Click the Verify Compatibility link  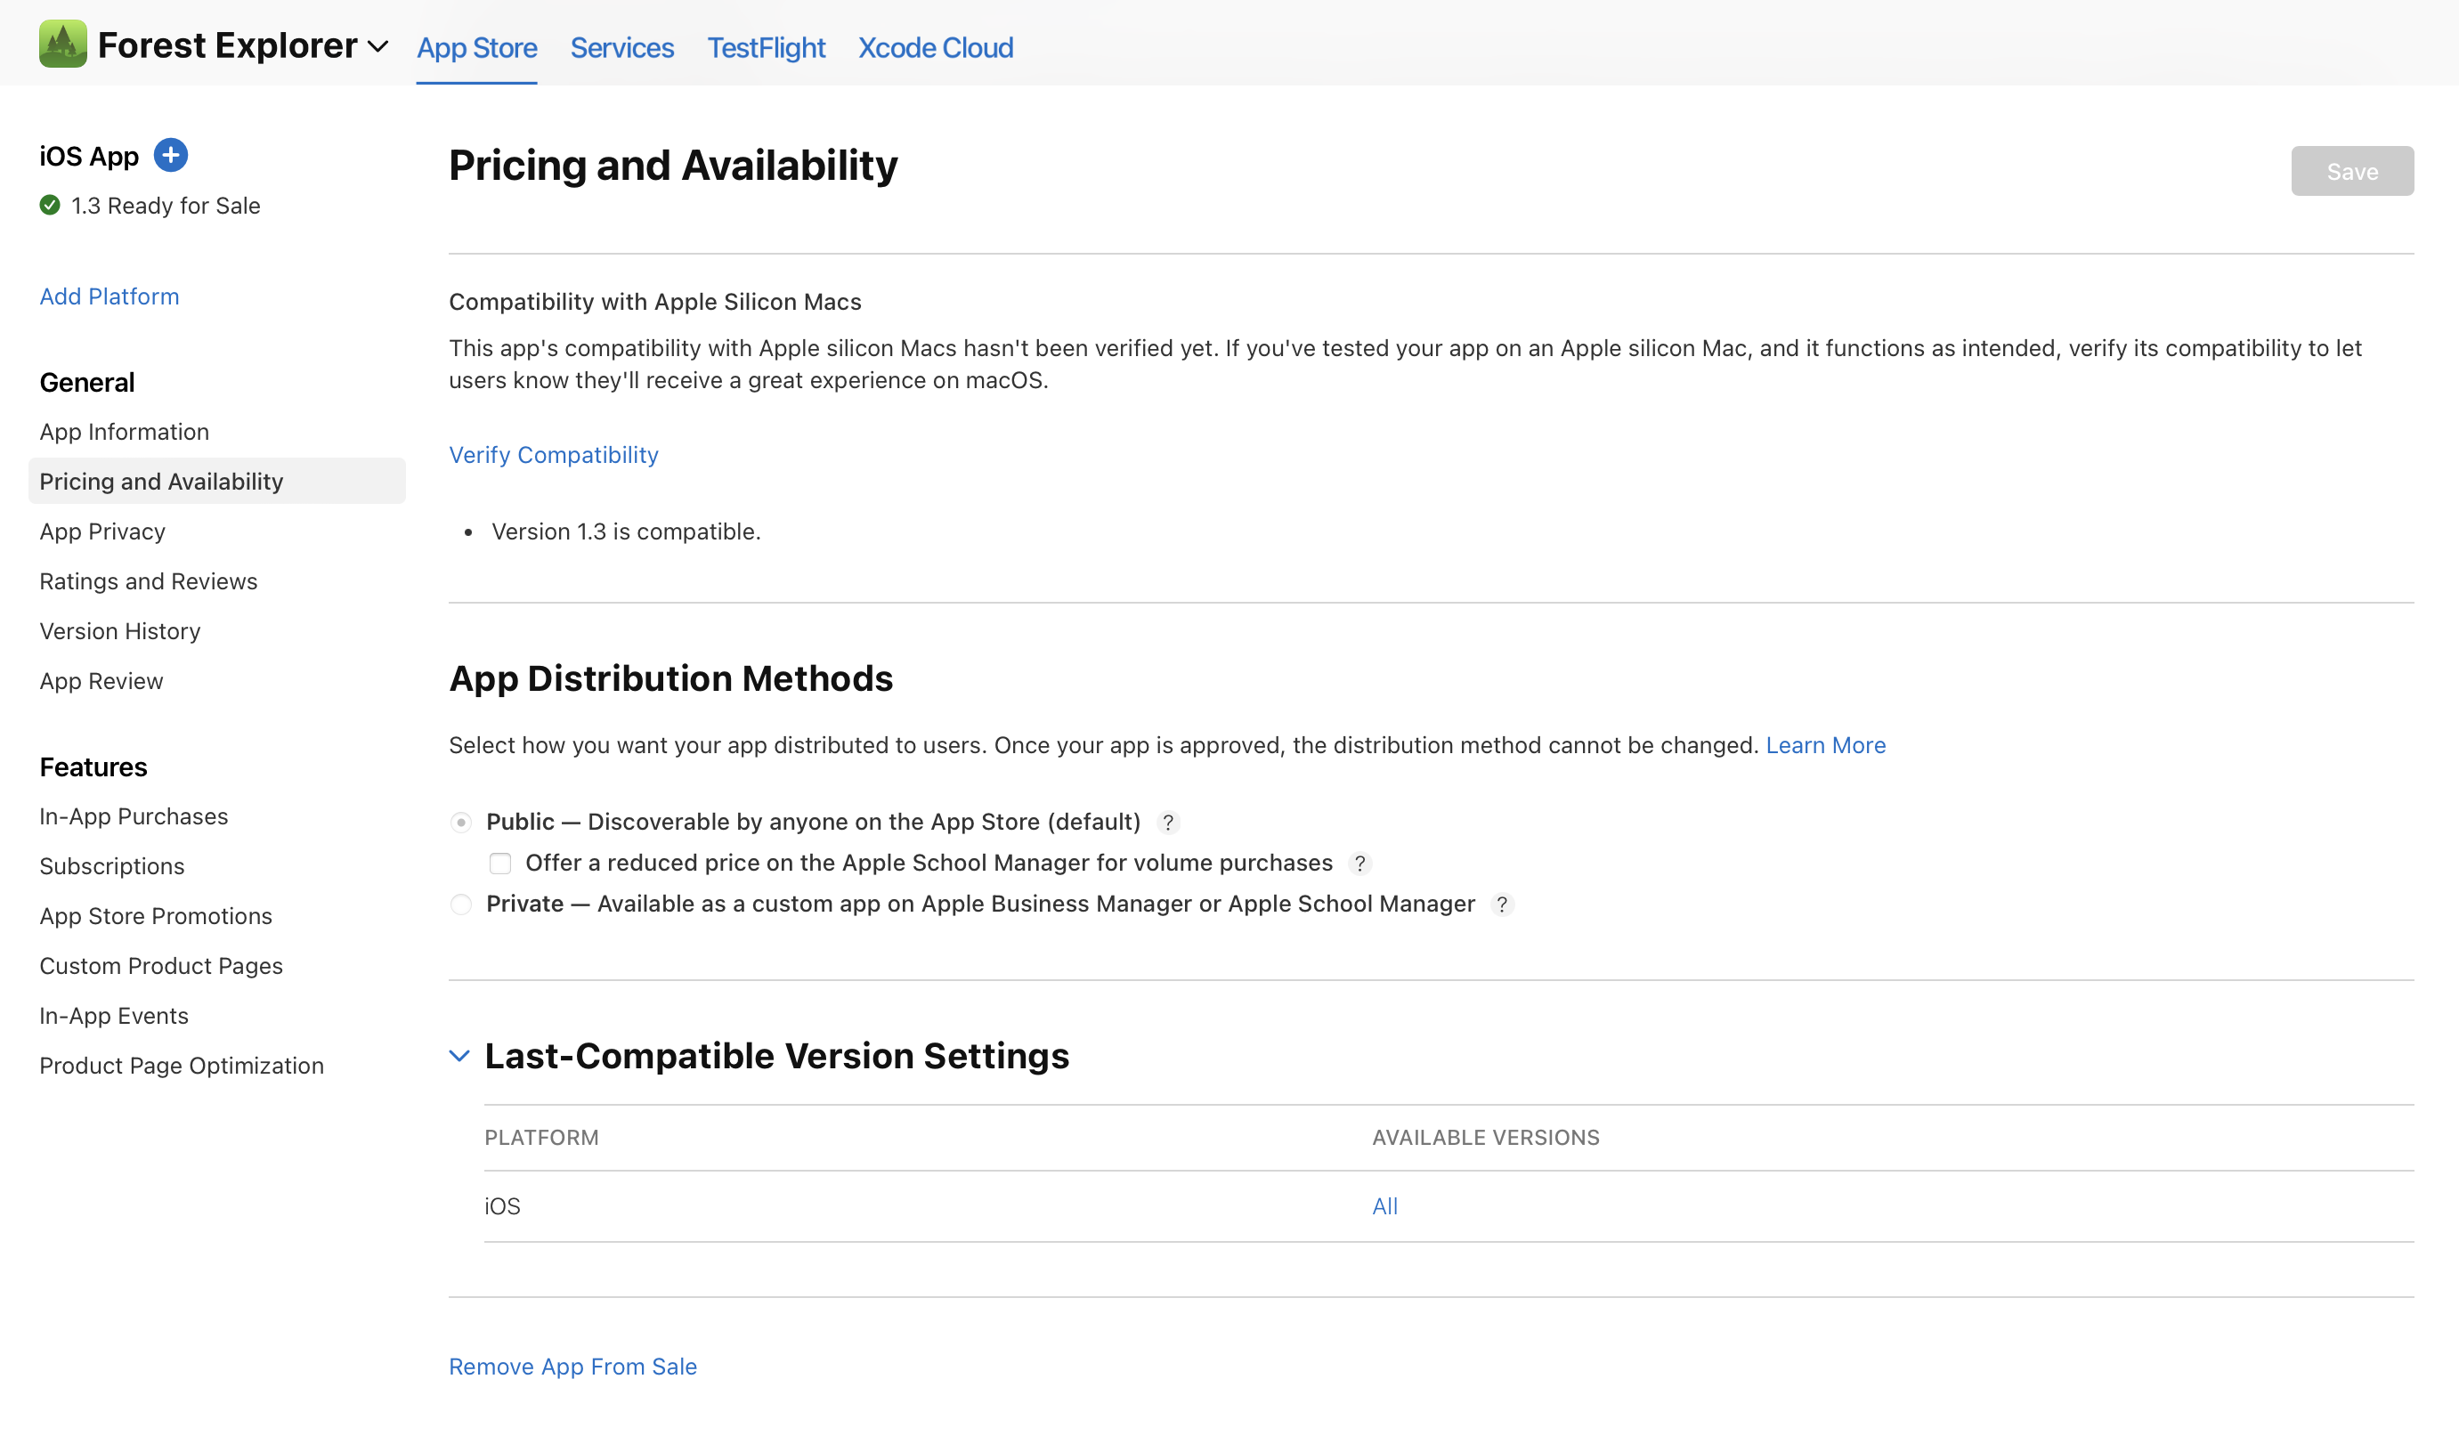[x=553, y=454]
